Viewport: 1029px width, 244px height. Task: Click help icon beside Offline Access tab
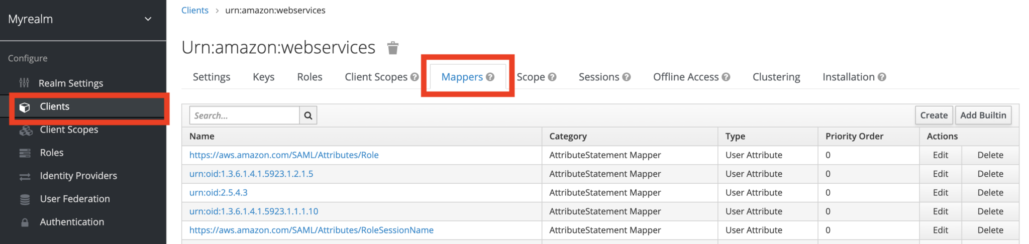point(726,77)
